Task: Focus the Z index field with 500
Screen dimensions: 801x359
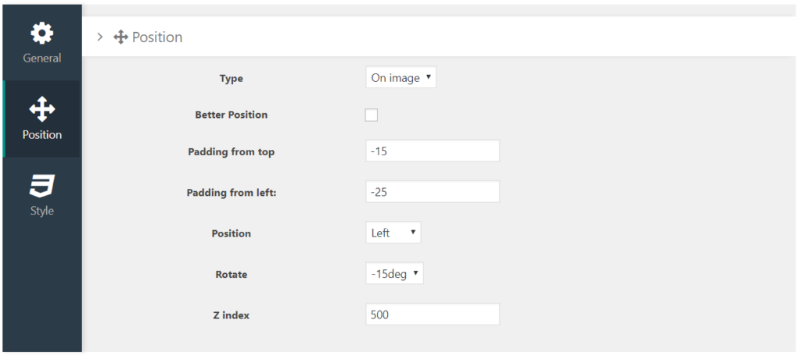Action: [433, 315]
